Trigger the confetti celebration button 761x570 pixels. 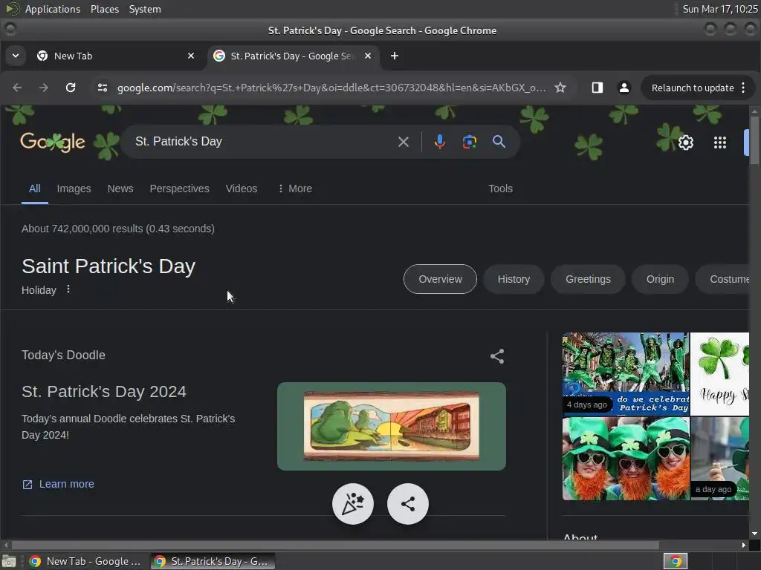[x=353, y=504]
